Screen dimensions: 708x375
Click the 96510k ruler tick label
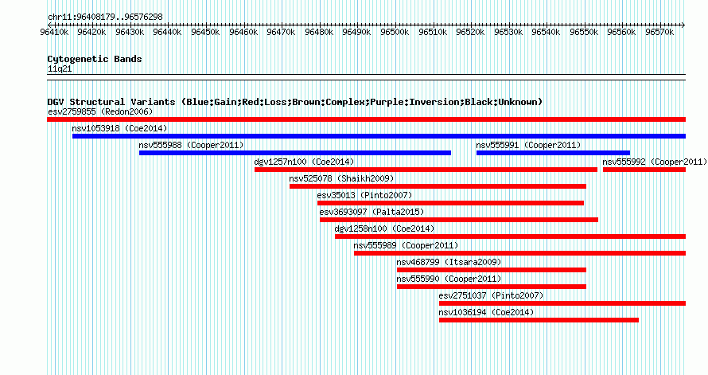coord(433,32)
